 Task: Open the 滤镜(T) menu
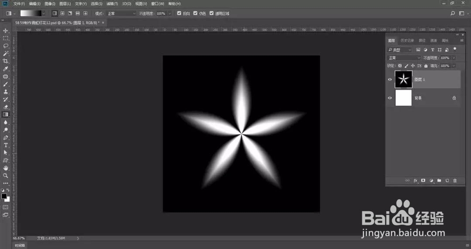113,4
